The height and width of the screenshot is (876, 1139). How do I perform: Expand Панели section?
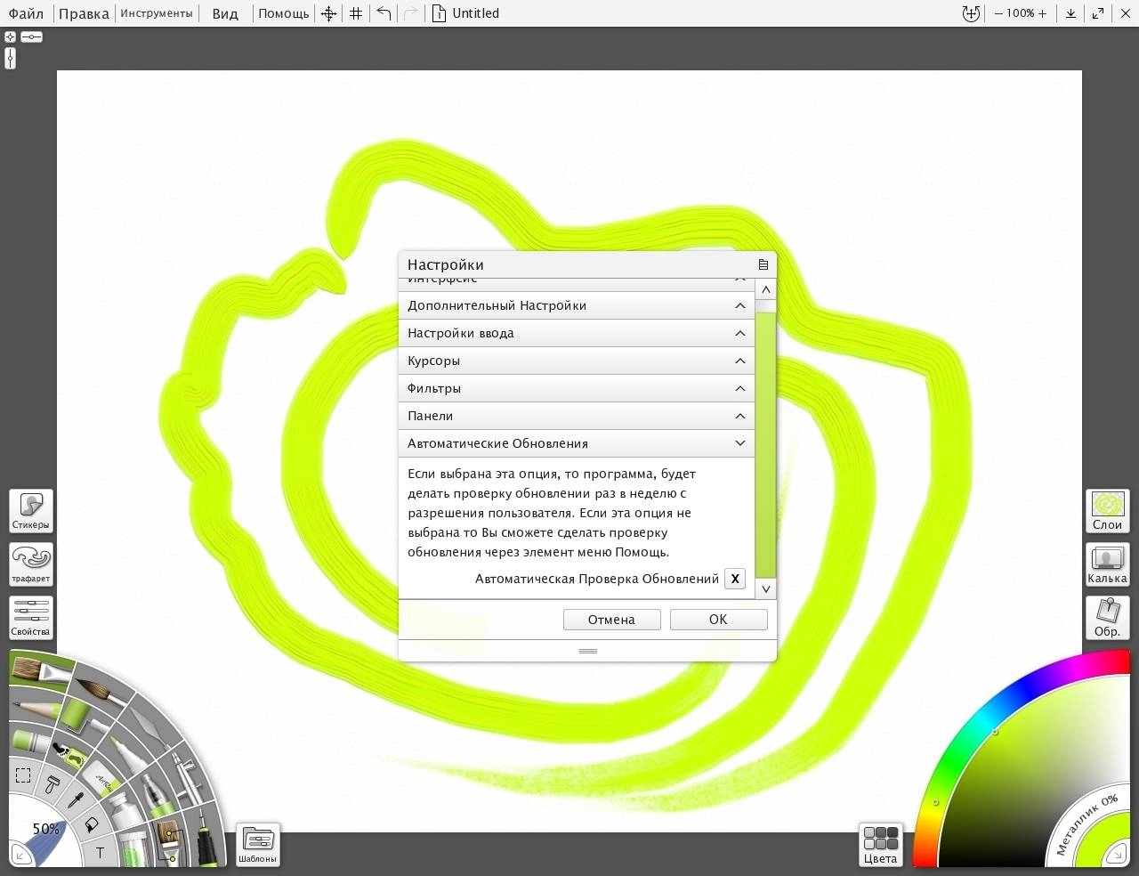[x=577, y=416]
